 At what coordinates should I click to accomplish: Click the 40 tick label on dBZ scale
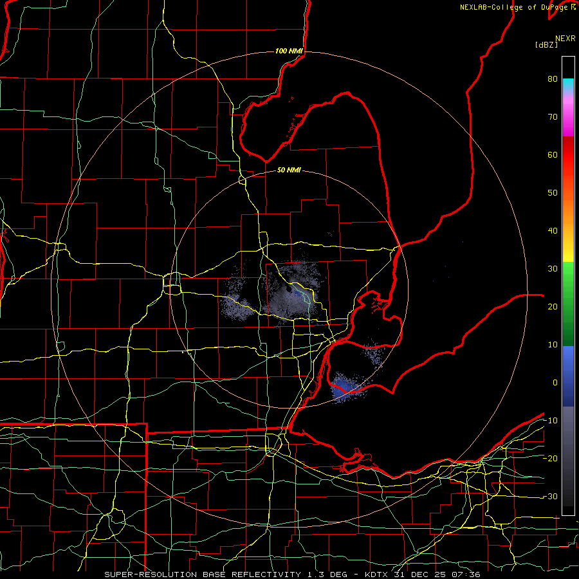553,231
